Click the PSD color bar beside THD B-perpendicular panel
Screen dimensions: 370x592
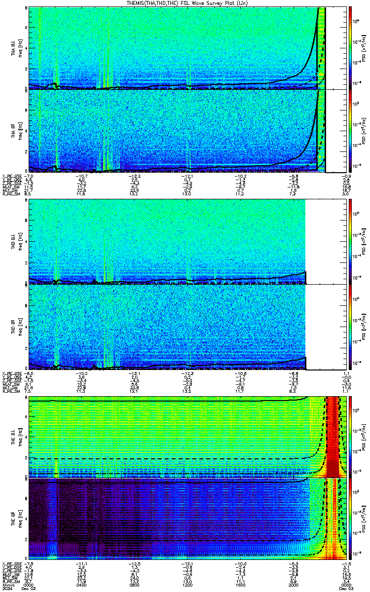point(350,241)
